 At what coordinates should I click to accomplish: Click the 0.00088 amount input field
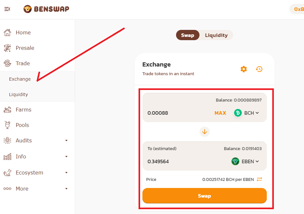[178, 113]
